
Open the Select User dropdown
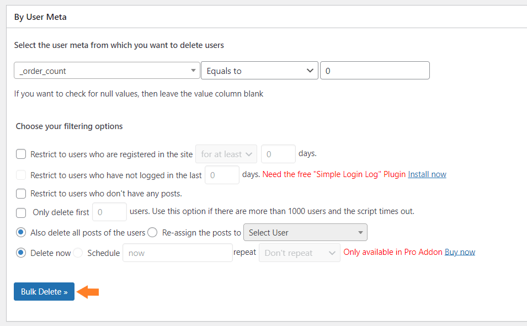(x=305, y=233)
